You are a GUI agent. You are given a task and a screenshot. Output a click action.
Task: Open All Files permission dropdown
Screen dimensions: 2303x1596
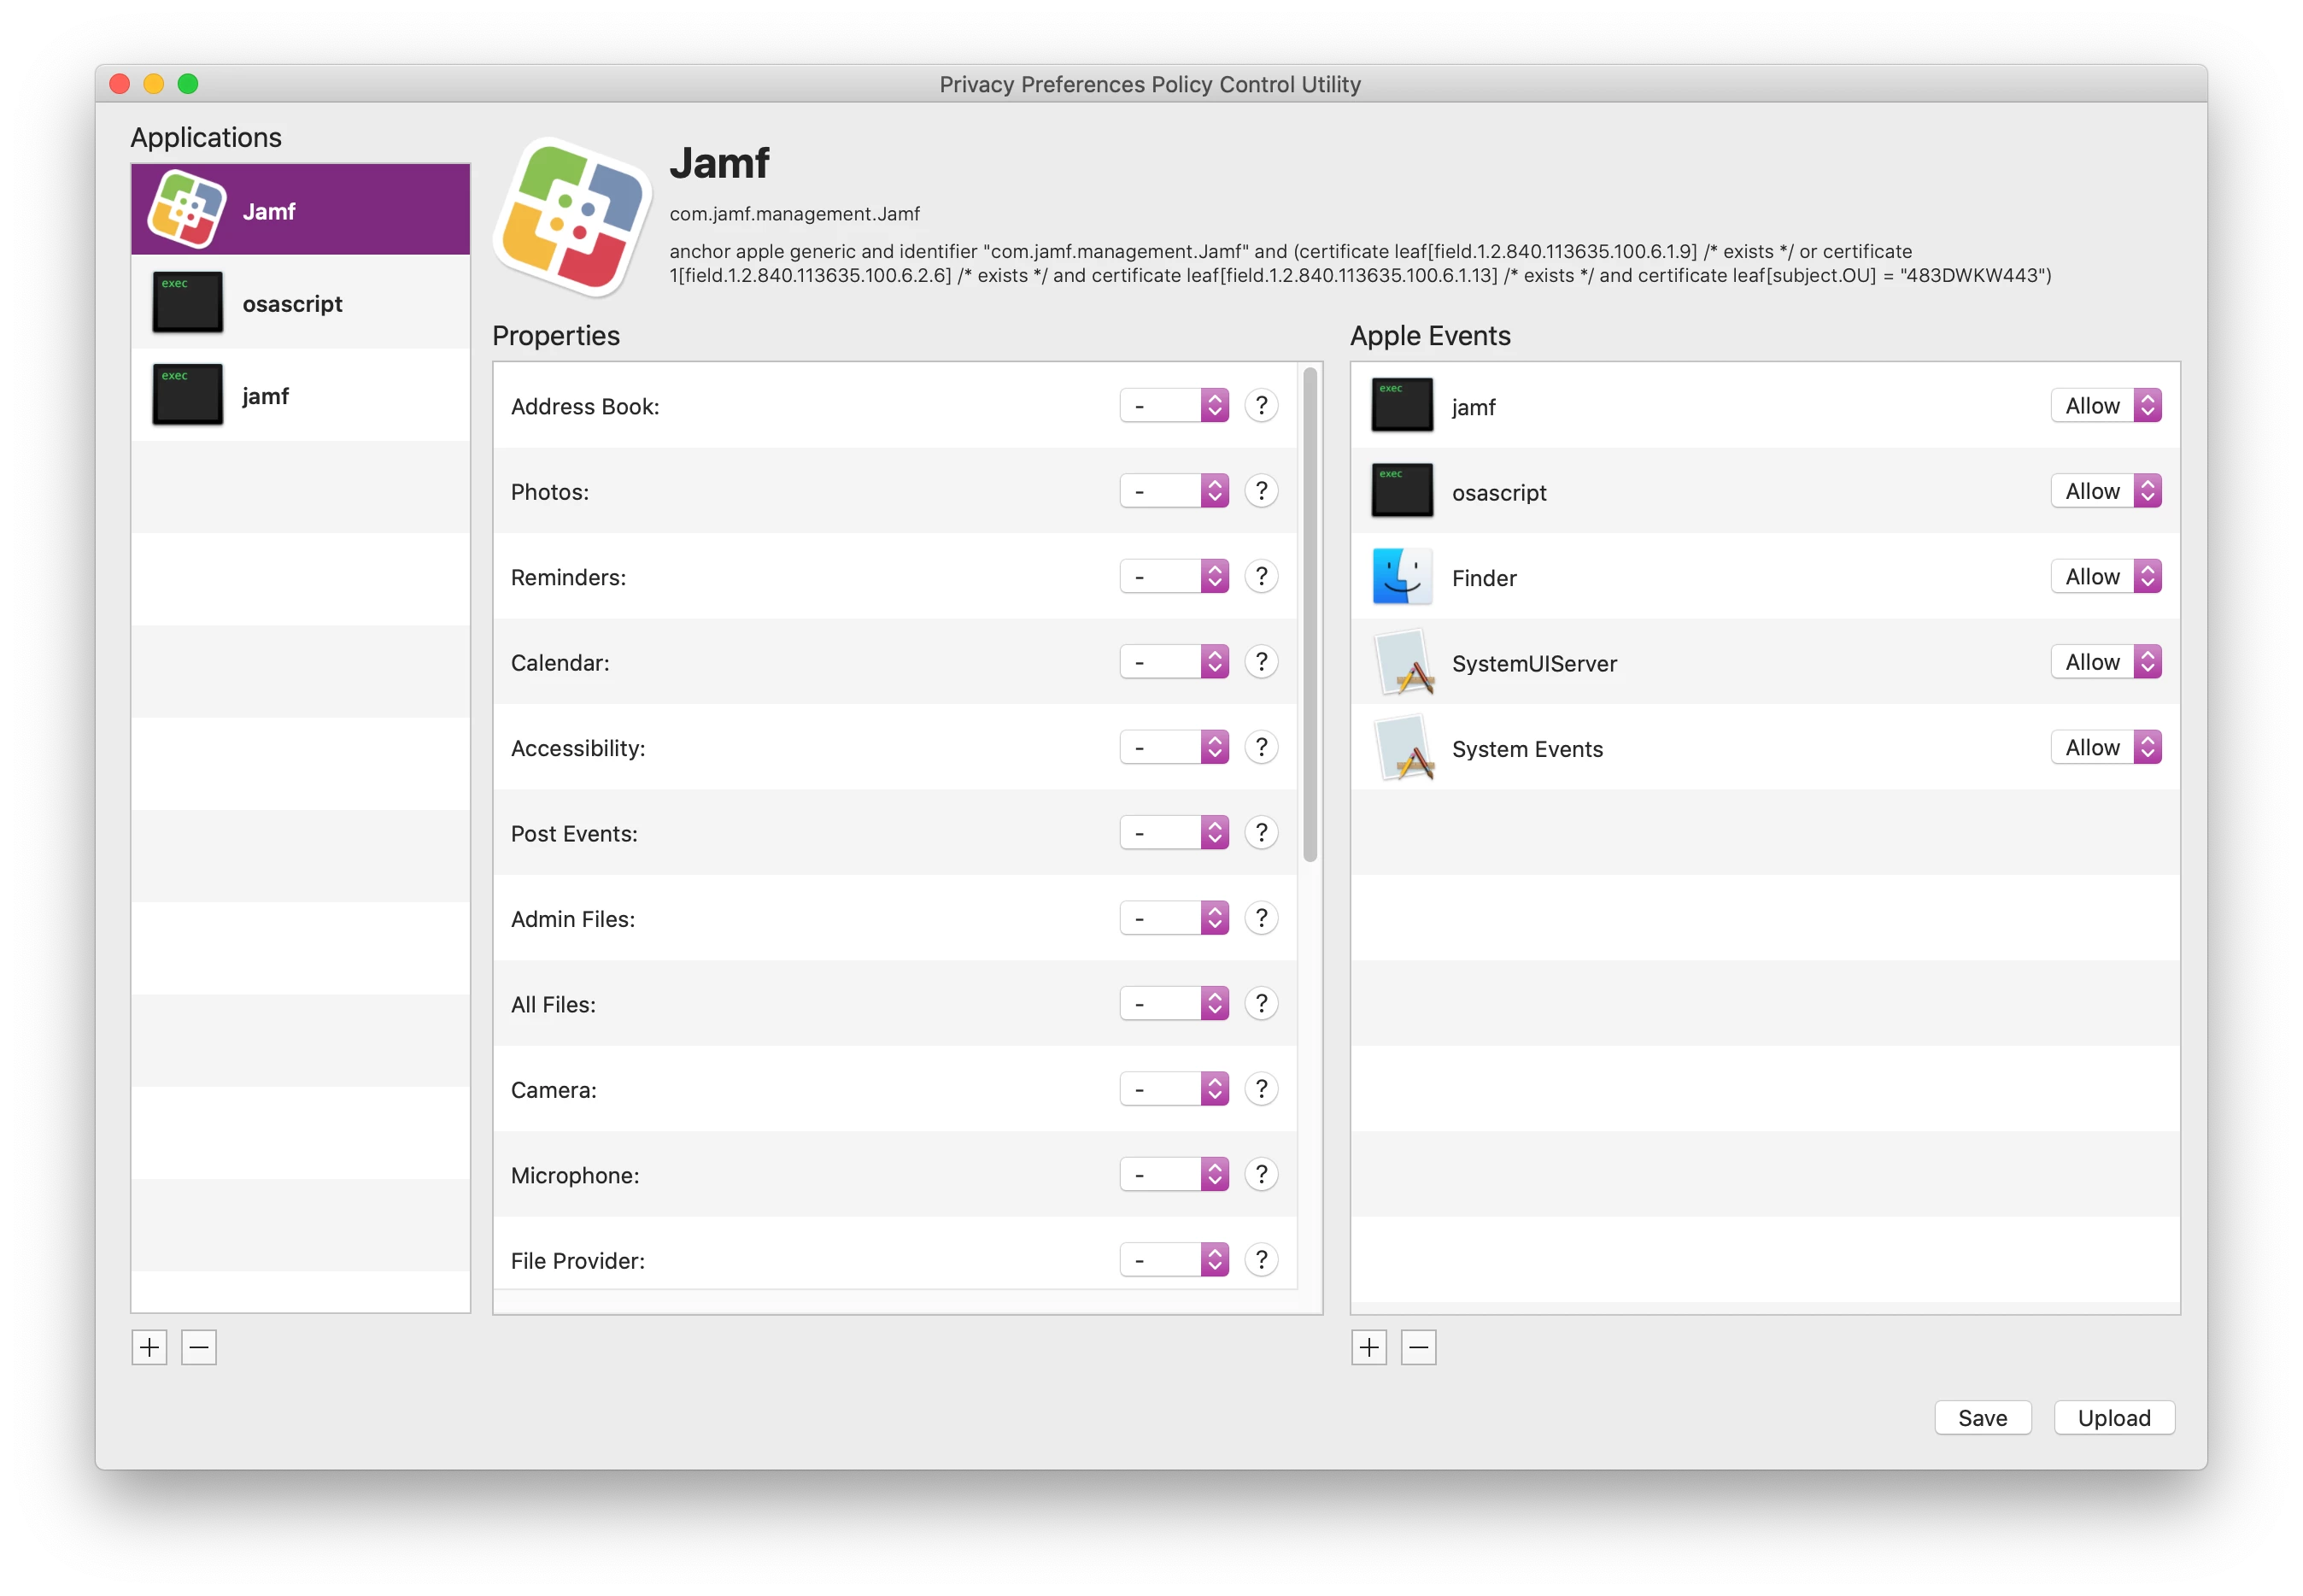point(1174,1004)
